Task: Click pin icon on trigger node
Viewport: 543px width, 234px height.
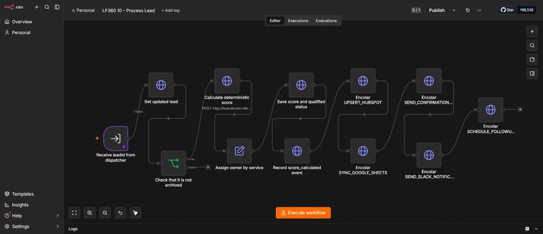Action: pos(124,147)
